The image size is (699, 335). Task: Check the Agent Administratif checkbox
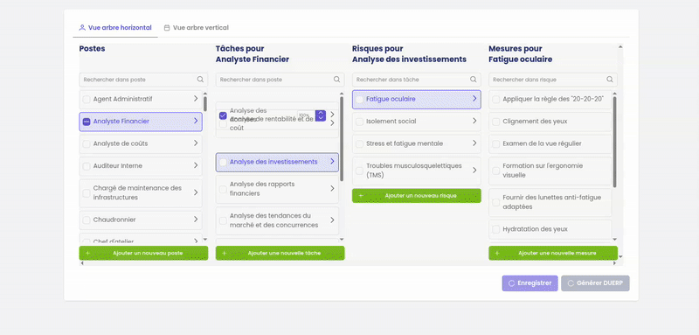click(x=87, y=100)
